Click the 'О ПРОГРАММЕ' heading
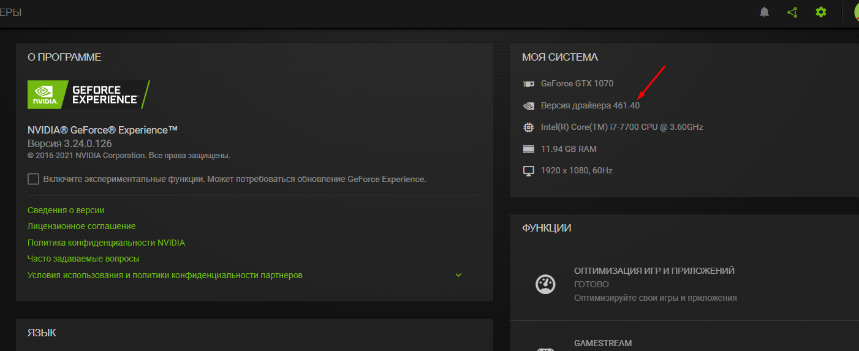Viewport: 859px width, 351px height. (x=64, y=57)
